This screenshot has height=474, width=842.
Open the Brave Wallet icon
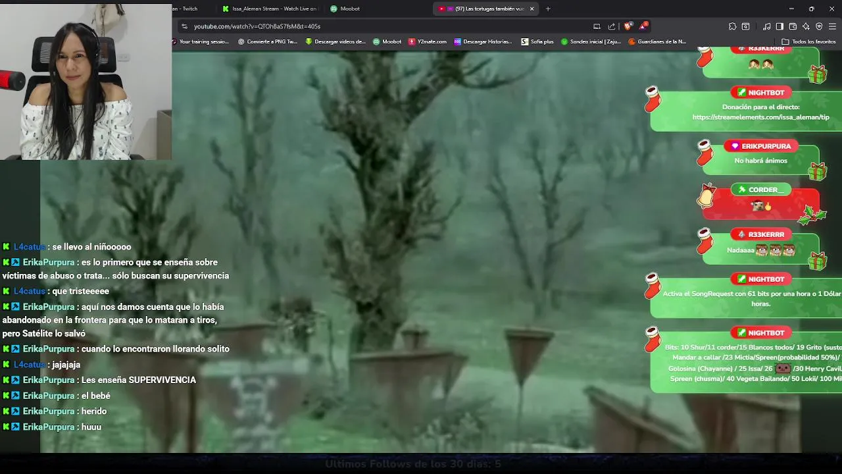(793, 26)
